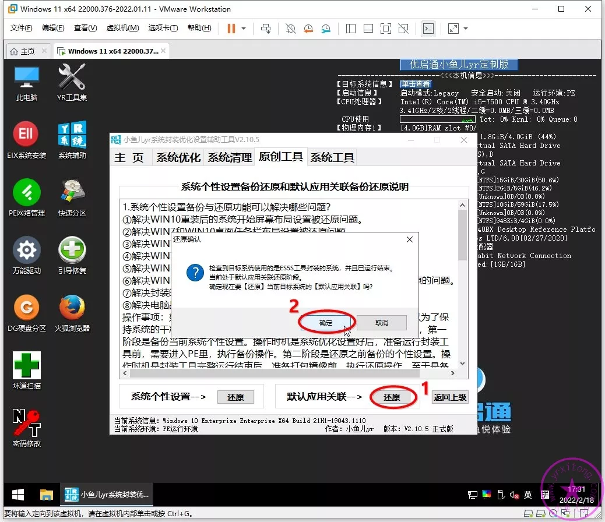Image resolution: width=605 pixels, height=522 pixels.
Task: Confirm restore by clicking 确定
Action: click(x=326, y=322)
